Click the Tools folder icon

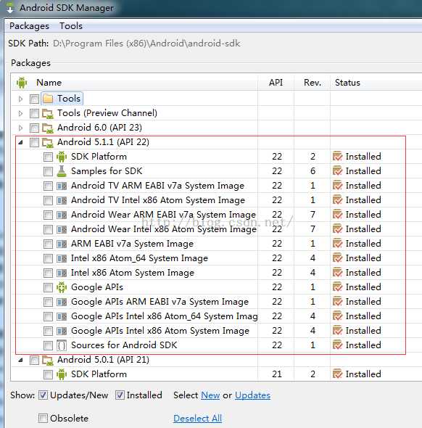[48, 99]
